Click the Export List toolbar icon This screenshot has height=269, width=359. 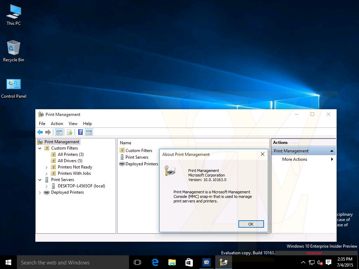(x=70, y=132)
